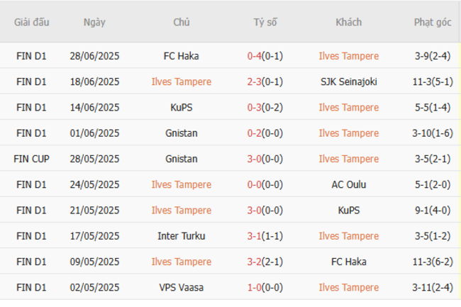Select the 14/06/2025 match date
461x307 pixels.
pyautogui.click(x=94, y=107)
